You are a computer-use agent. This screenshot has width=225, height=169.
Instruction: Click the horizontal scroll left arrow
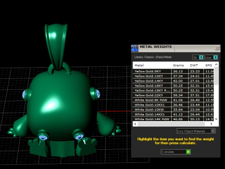coord(135,124)
